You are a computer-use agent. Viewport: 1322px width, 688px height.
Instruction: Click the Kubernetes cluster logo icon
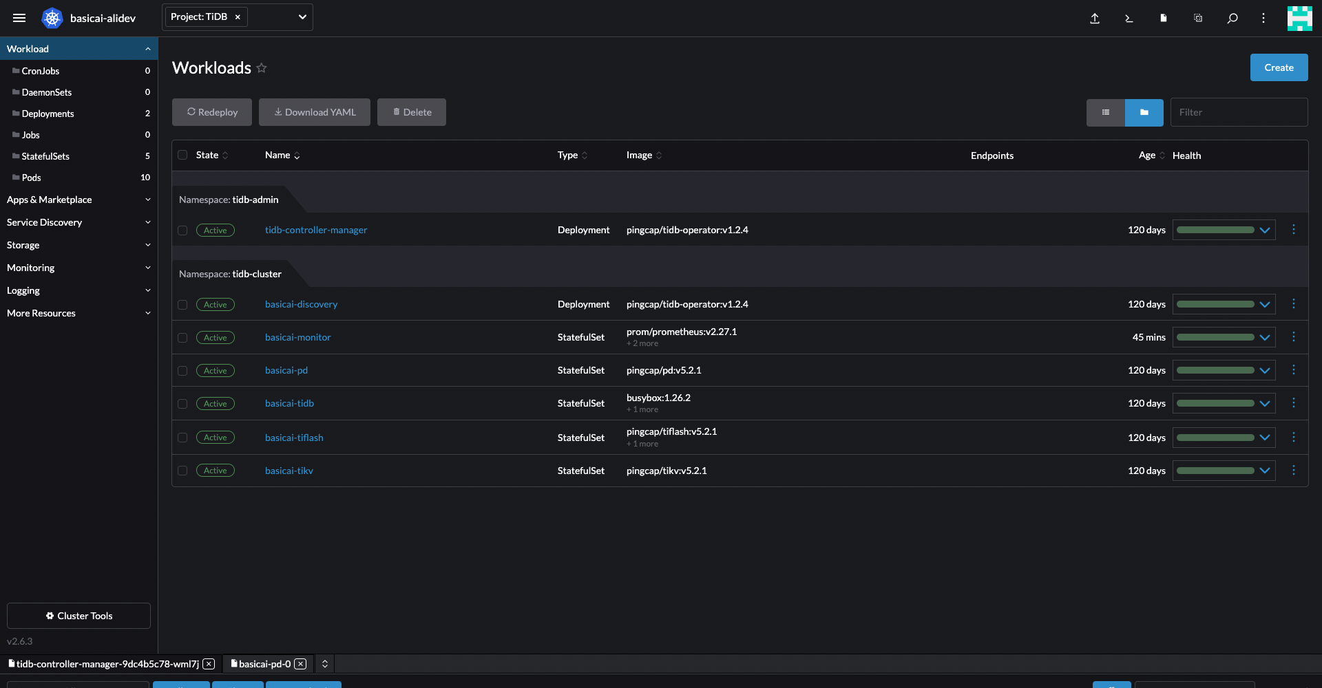[x=52, y=18]
